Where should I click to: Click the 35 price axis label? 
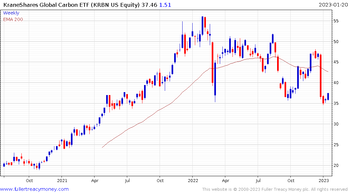click(x=336, y=103)
